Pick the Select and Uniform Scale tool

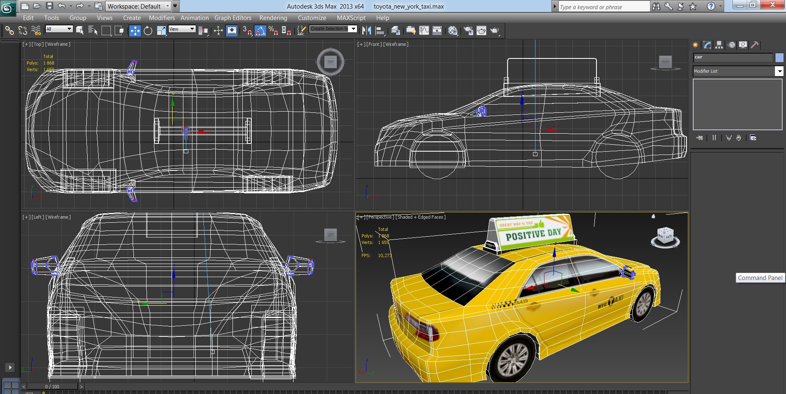coord(161,31)
